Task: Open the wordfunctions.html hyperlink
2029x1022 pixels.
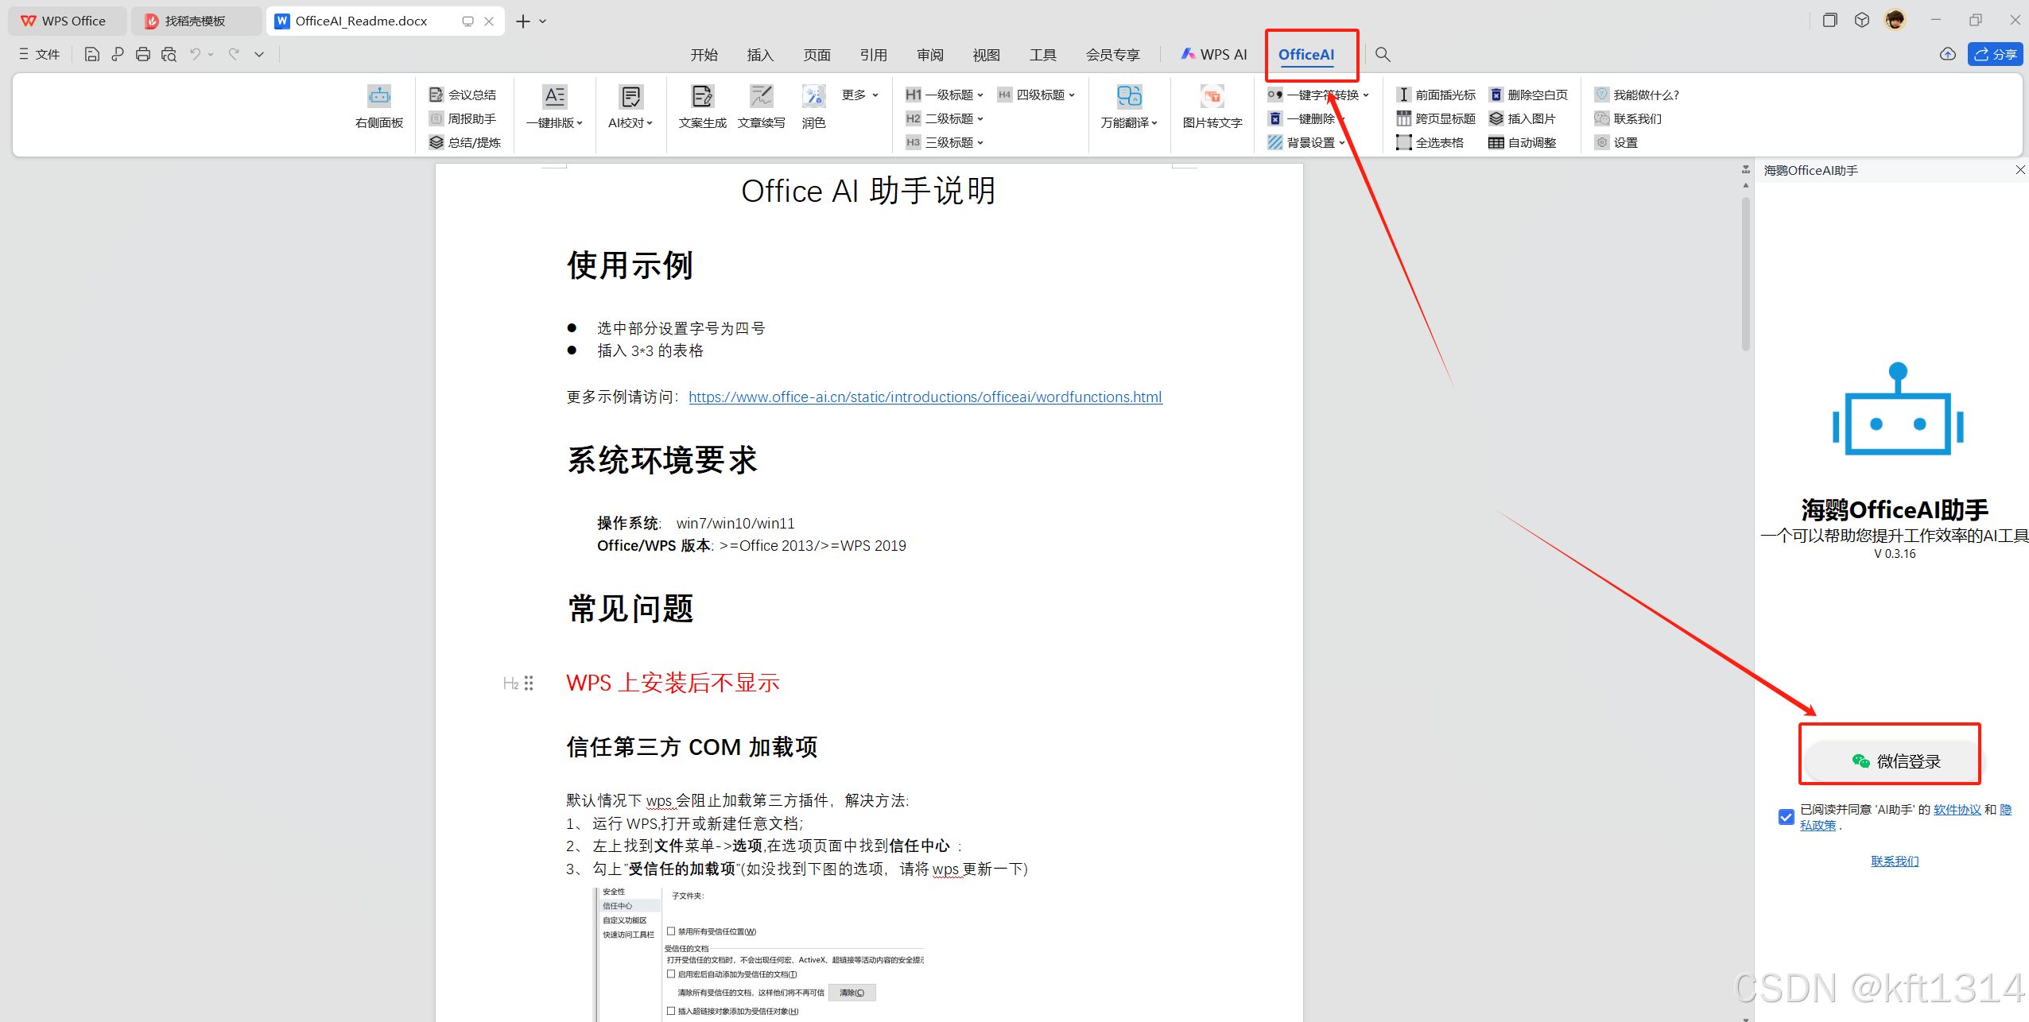Action: pos(925,397)
